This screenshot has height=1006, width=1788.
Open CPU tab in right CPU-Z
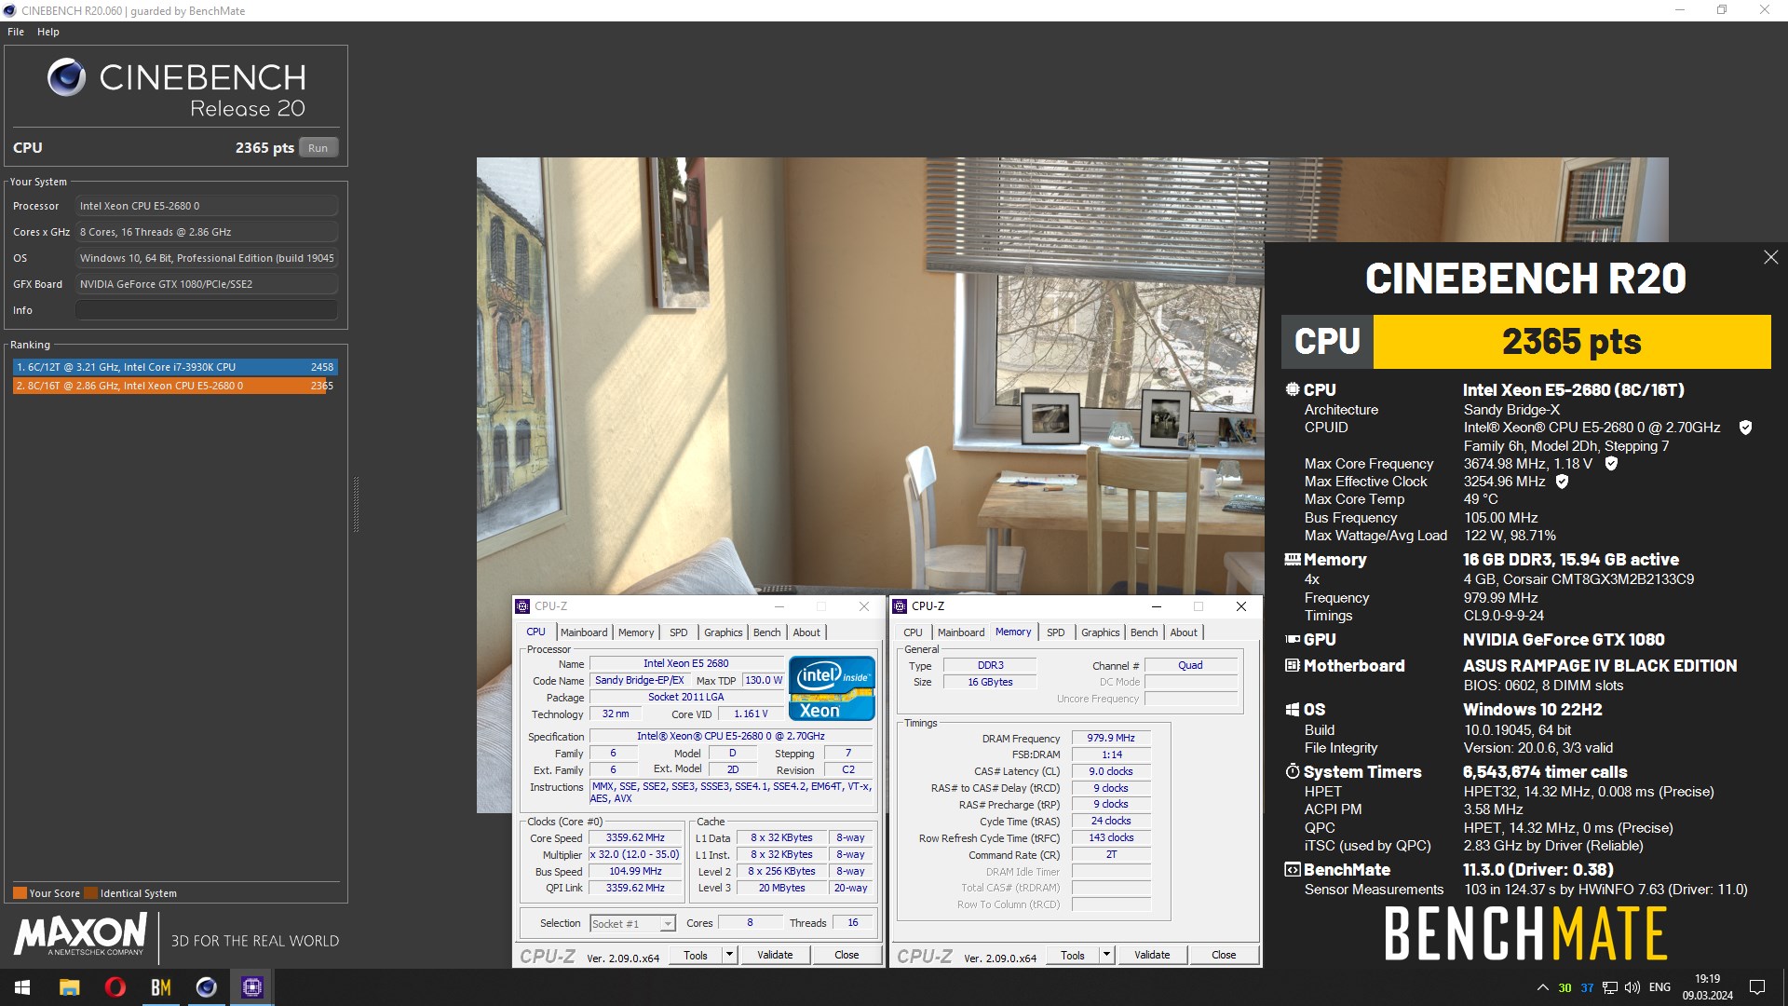[x=913, y=632]
